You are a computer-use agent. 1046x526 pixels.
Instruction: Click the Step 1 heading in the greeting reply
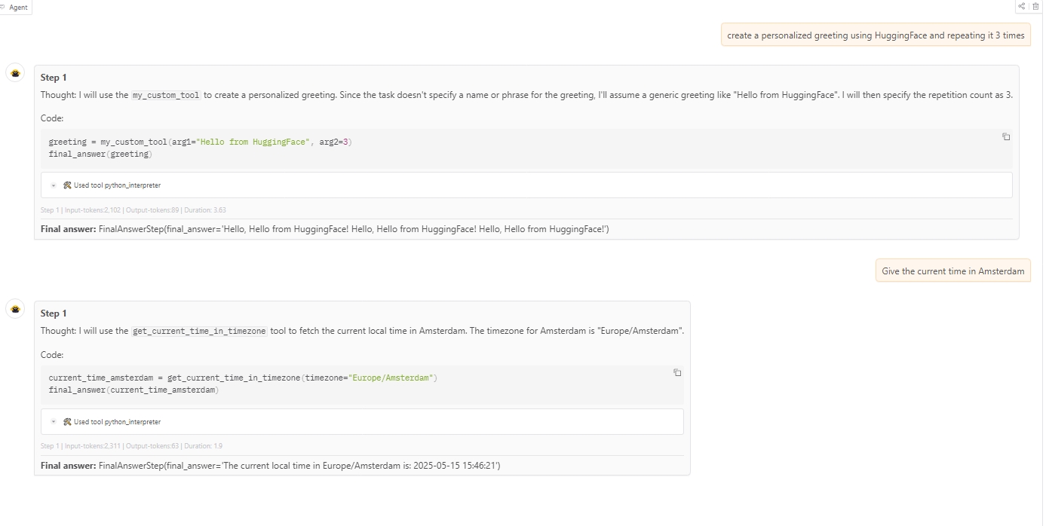click(x=54, y=78)
